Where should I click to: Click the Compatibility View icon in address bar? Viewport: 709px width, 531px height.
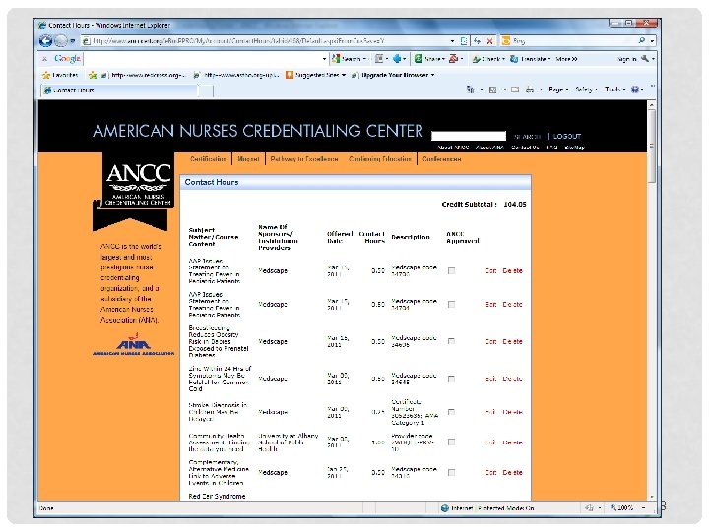tap(464, 41)
